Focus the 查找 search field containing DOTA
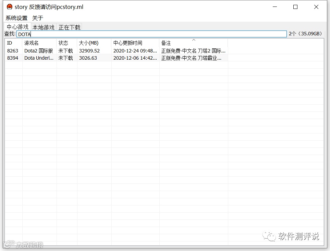 (151, 34)
